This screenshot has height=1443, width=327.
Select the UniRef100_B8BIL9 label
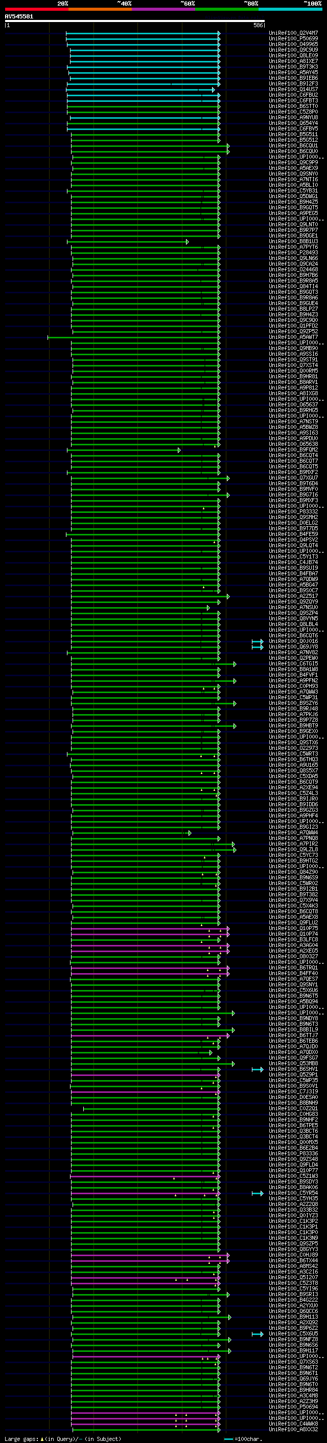[x=293, y=1029]
